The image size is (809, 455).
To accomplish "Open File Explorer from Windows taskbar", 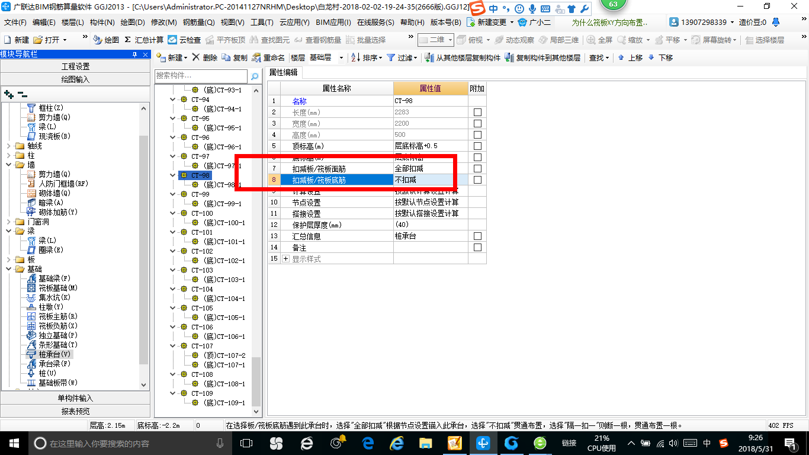I will 425,443.
